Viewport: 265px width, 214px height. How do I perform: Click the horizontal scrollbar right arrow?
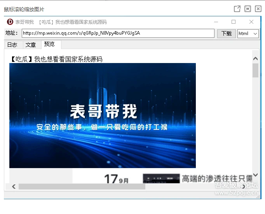[x=244, y=187]
